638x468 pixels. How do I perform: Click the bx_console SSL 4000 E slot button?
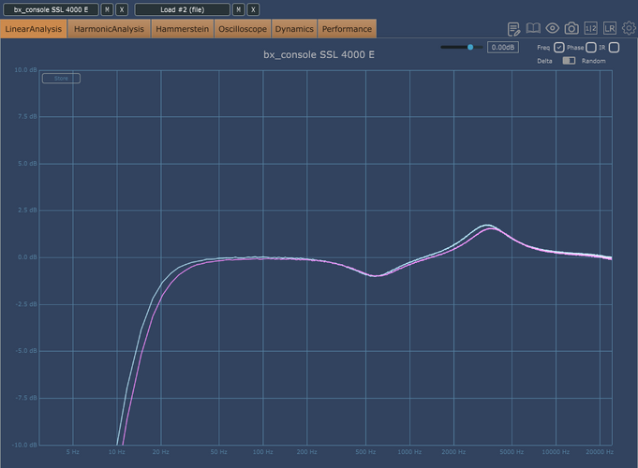51,9
